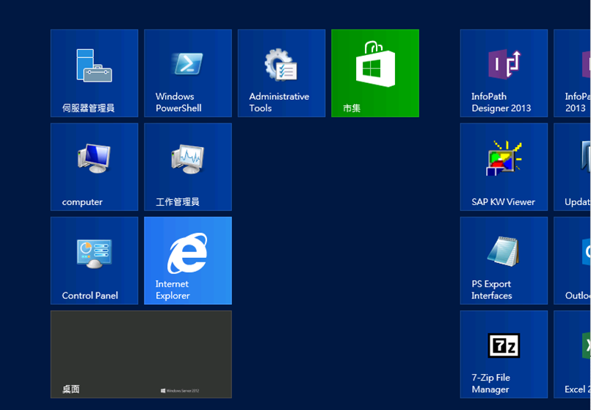Open the Administrative Tools tile
The image size is (591, 410).
coord(282,73)
